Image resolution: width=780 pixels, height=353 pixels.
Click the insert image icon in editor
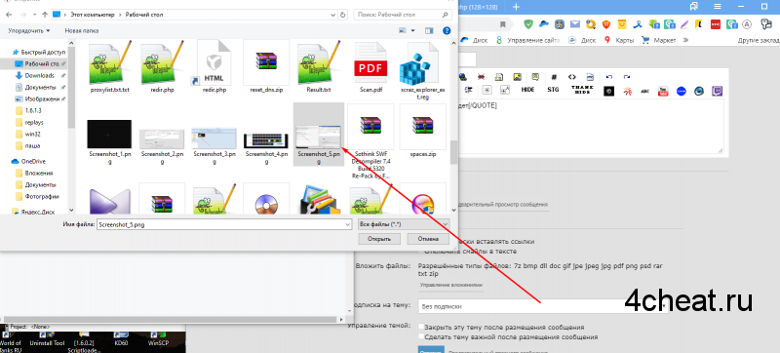pos(518,77)
